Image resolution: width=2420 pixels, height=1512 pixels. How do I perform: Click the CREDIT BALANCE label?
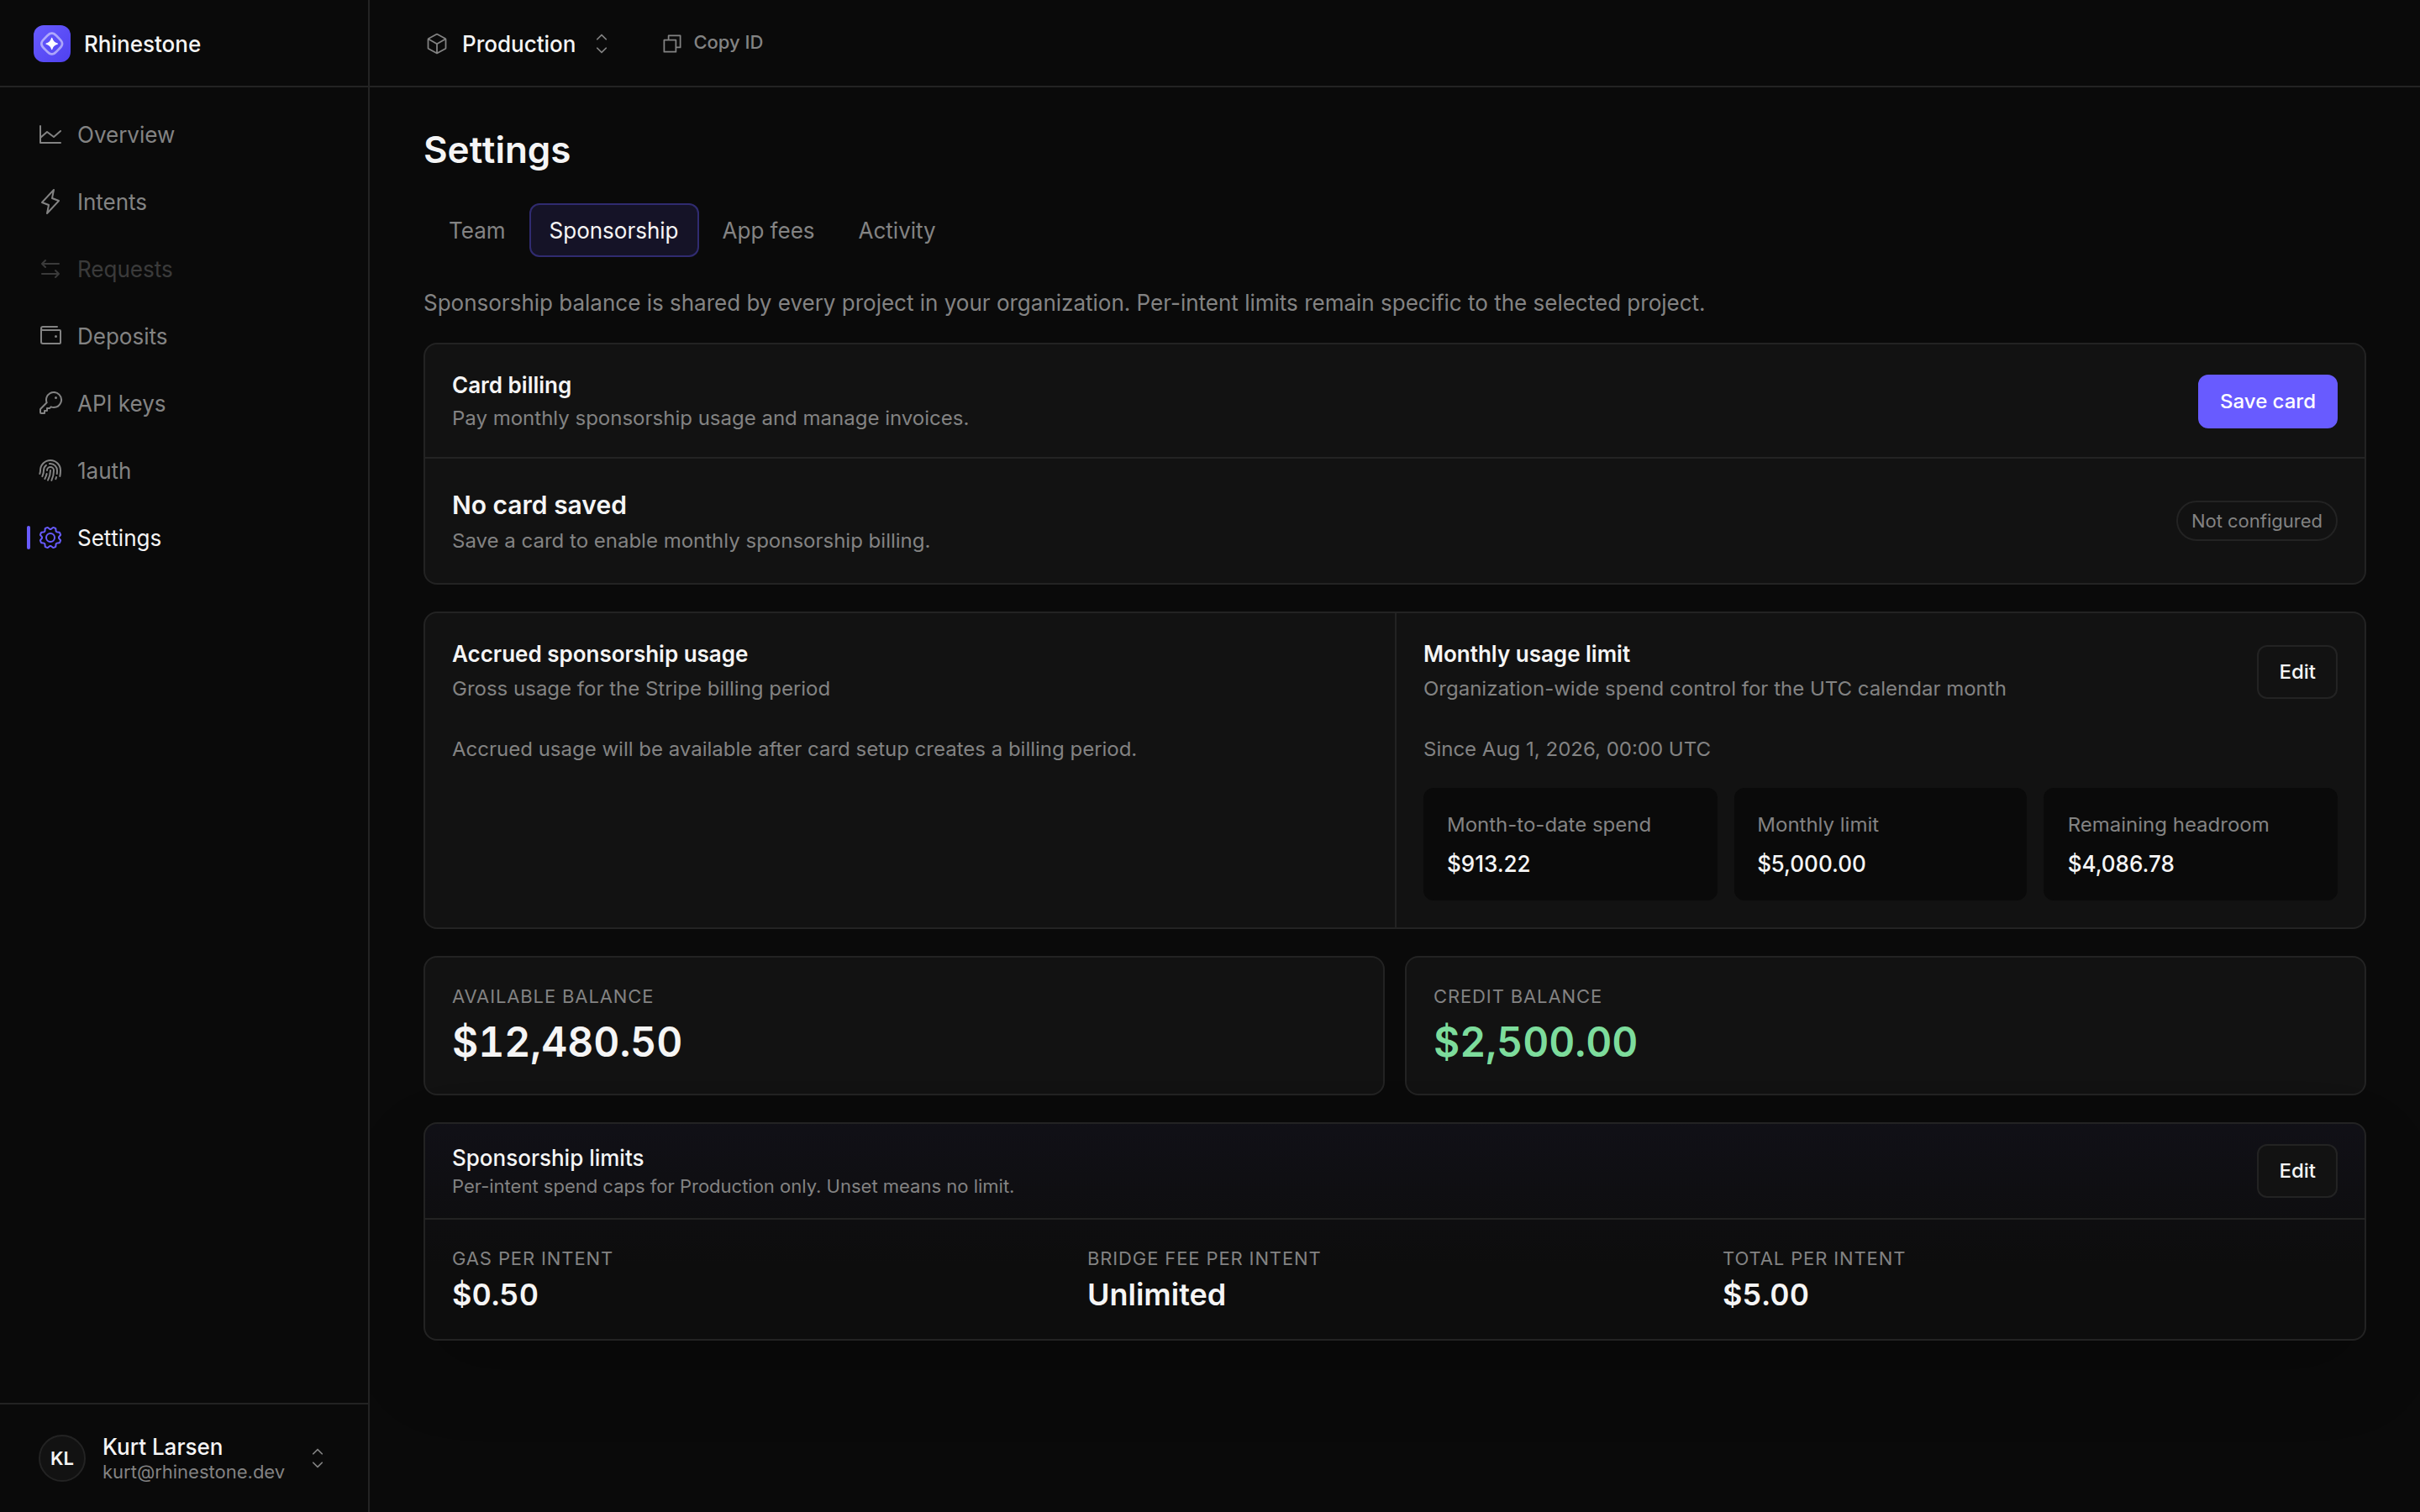pyautogui.click(x=1517, y=996)
